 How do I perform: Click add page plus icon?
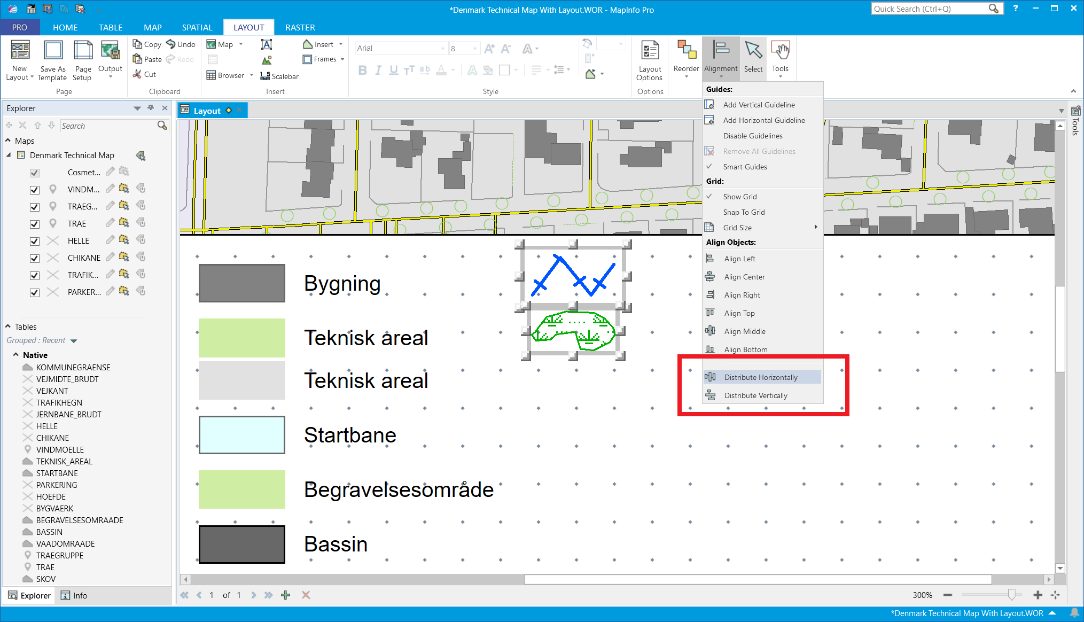click(286, 595)
